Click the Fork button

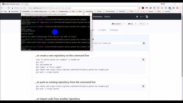(142, 24)
